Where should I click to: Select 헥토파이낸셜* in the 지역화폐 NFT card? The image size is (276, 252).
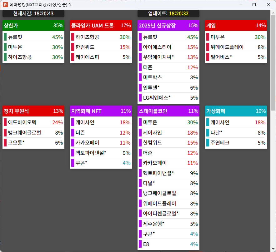click(x=101, y=153)
